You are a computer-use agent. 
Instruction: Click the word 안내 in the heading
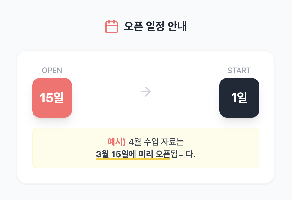177,27
